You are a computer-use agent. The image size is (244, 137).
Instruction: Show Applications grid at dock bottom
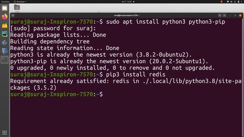[5, 133]
